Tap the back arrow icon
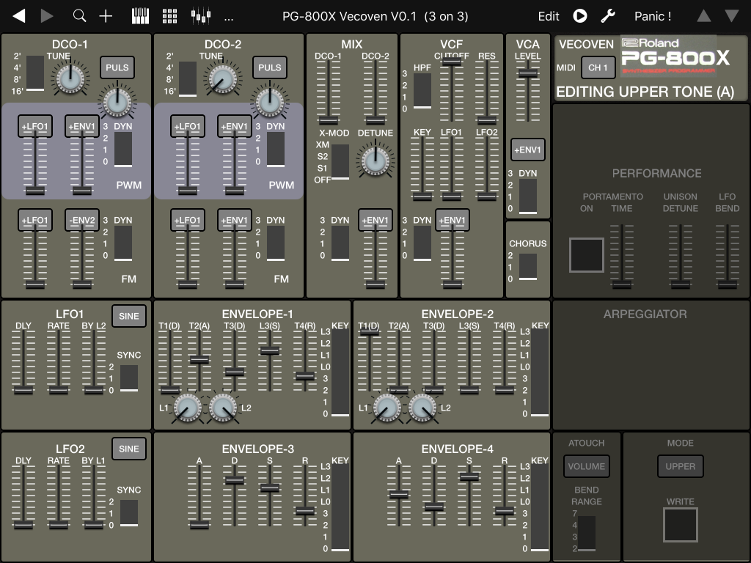The image size is (751, 563). (18, 16)
